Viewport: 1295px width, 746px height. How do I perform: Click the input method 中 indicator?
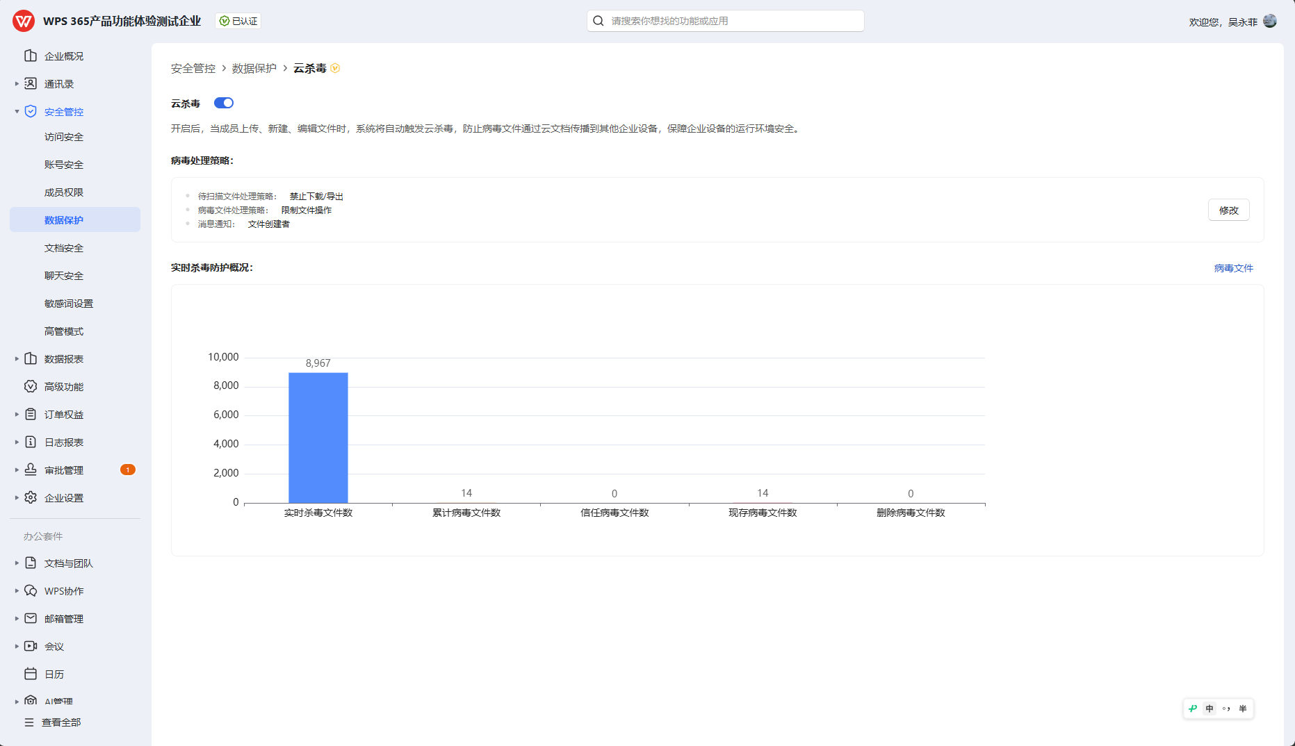[x=1210, y=708]
